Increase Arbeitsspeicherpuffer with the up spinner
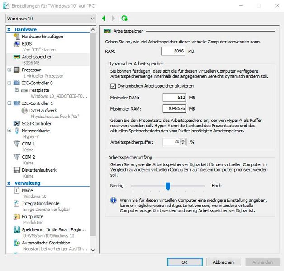 click(x=183, y=140)
